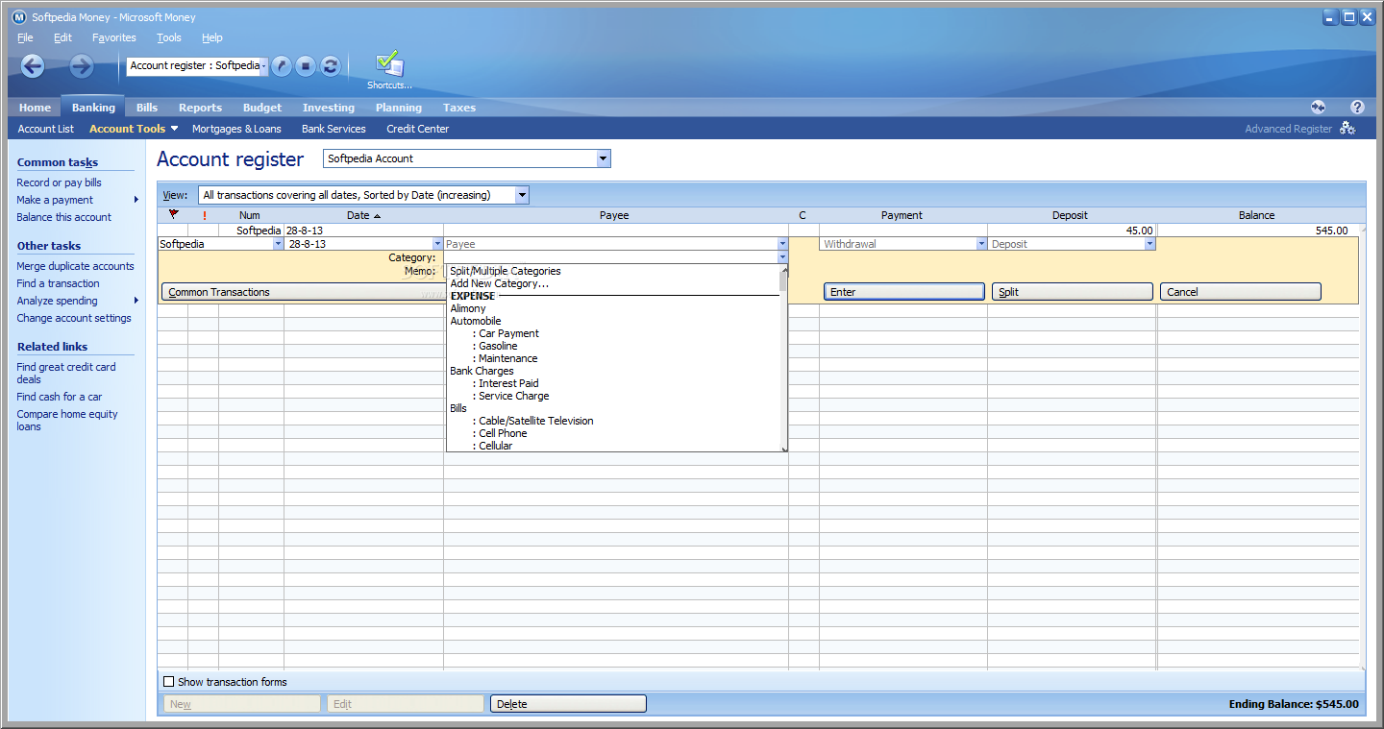Toggle Show transaction forms checkbox
This screenshot has height=729, width=1384.
pos(169,682)
